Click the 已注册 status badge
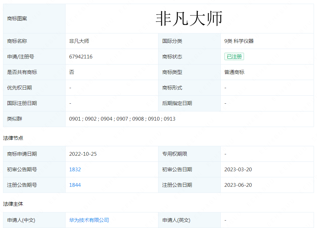 [234, 57]
